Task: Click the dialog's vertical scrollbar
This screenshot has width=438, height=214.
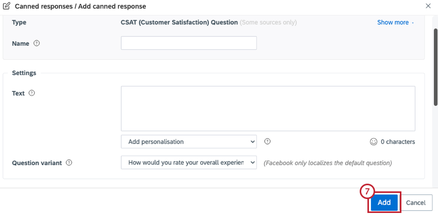Action: coord(435,66)
